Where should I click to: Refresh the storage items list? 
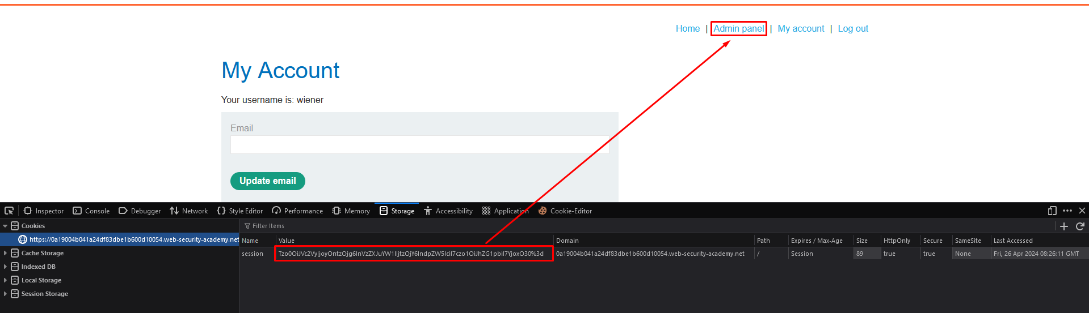tap(1080, 226)
